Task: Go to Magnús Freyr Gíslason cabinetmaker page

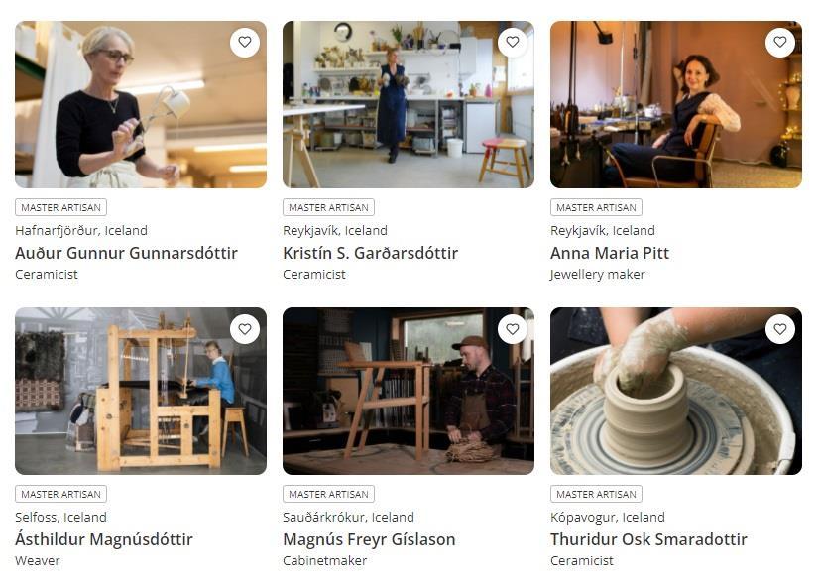Action: tap(369, 539)
